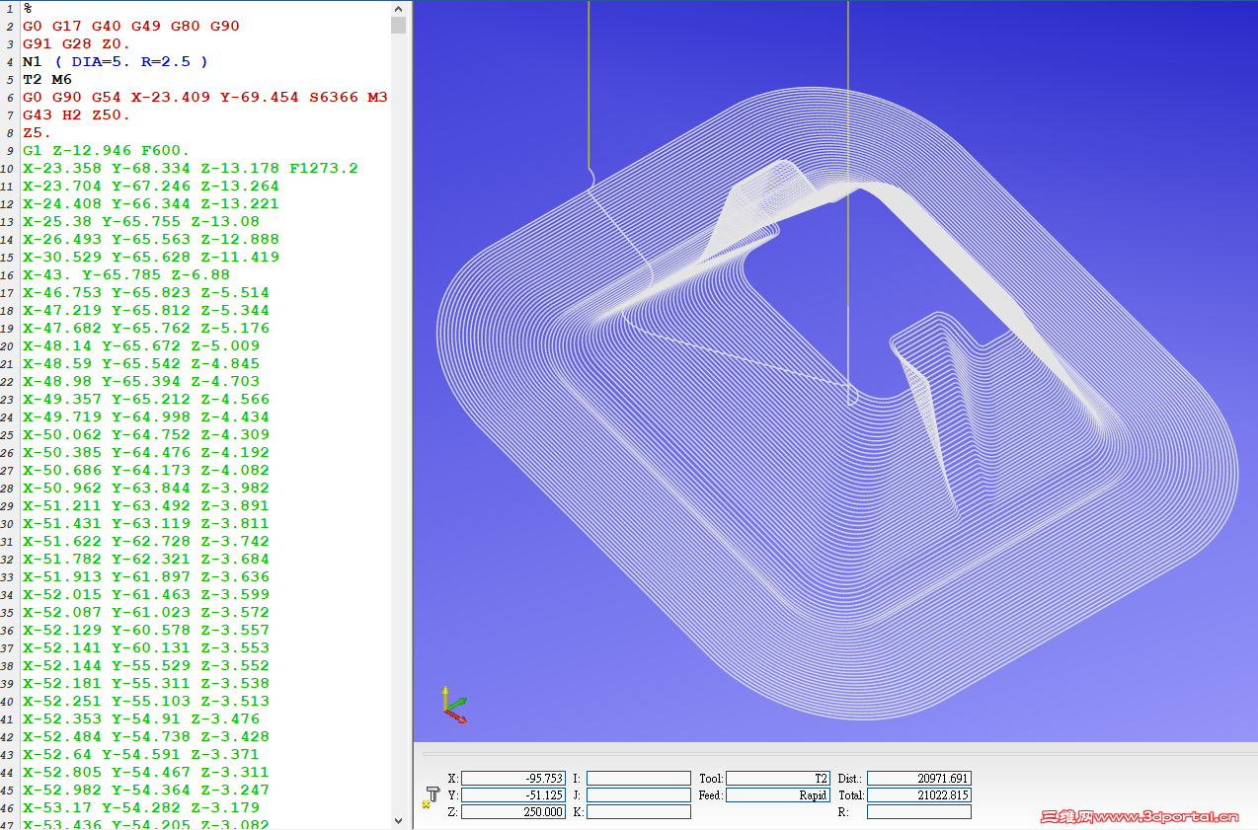Select line 'X-50.962 Y-63.844 Z-3.982'

click(145, 488)
